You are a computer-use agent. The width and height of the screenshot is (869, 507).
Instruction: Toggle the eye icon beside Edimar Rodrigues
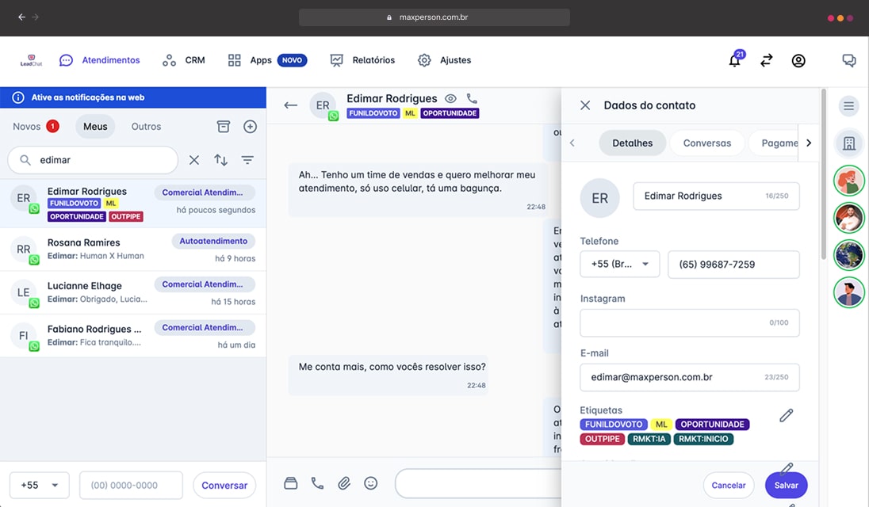[x=450, y=99]
